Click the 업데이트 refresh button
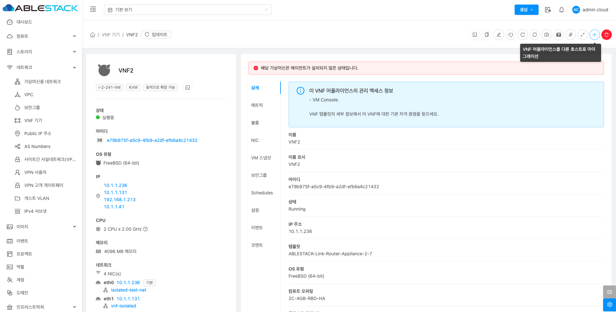Viewport: 616px width, 312px height. pos(156,35)
